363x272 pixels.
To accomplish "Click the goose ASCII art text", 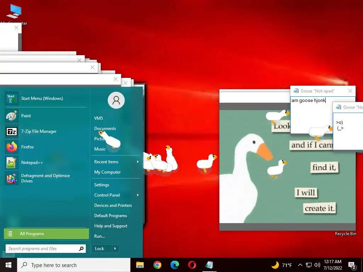I will click(340, 125).
